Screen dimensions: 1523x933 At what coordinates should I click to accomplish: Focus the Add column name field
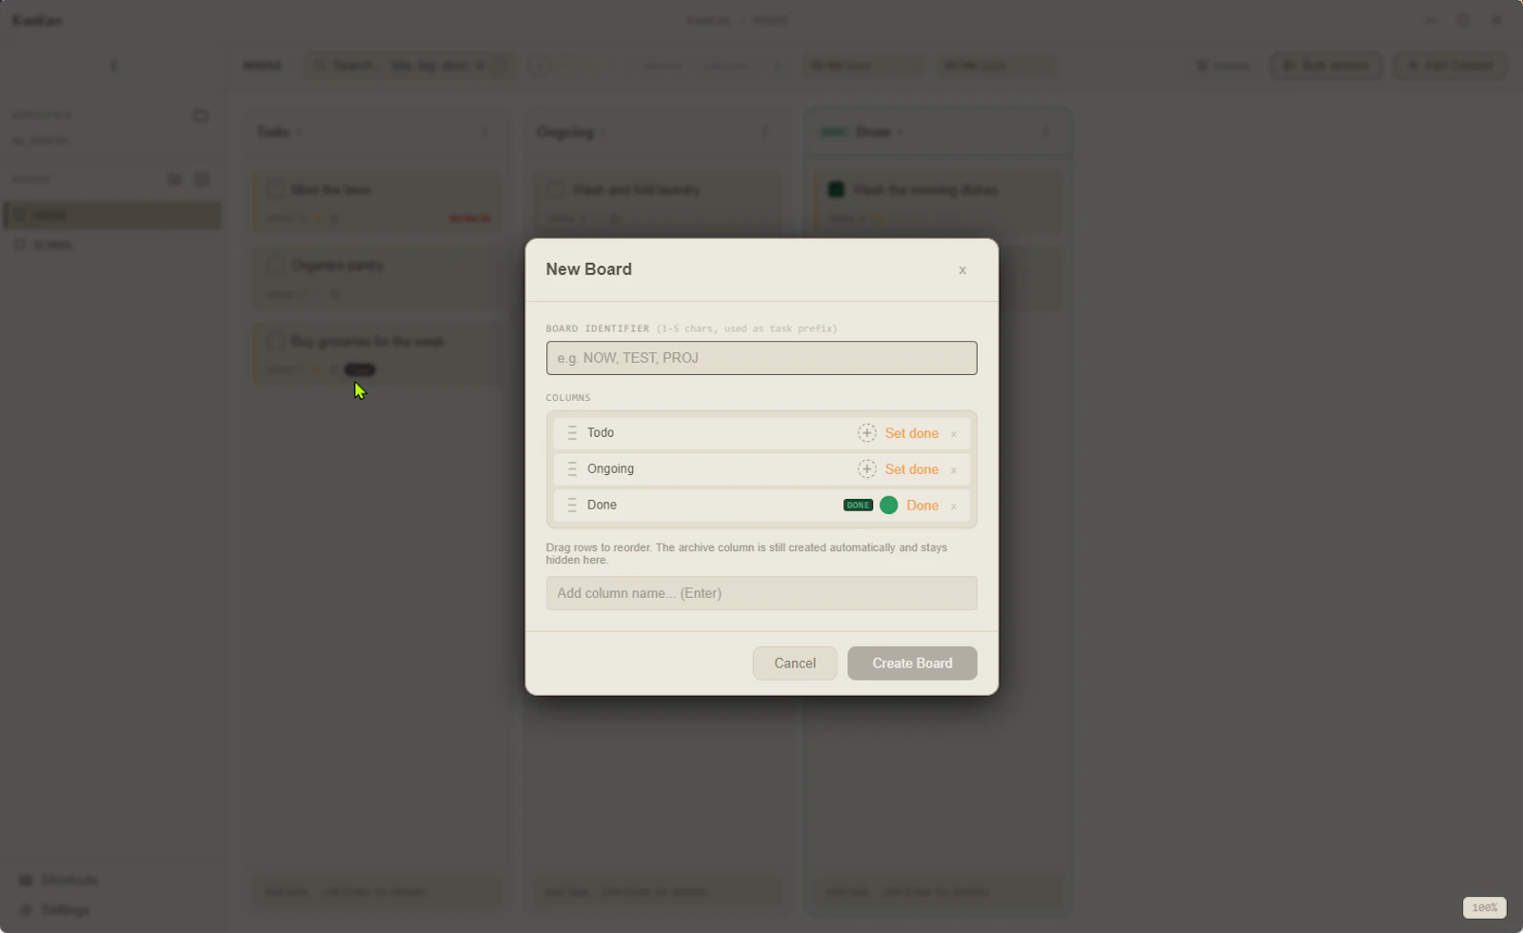(x=761, y=593)
